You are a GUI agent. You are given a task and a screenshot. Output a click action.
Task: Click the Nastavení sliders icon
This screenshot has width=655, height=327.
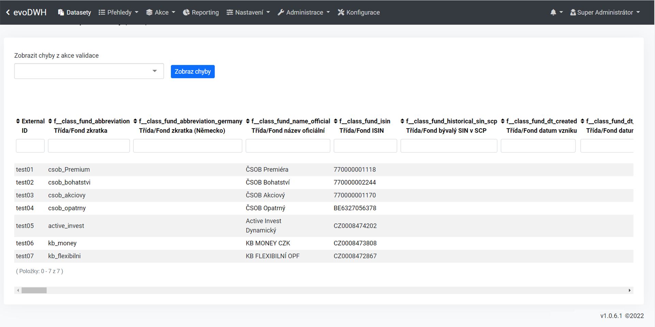click(230, 12)
